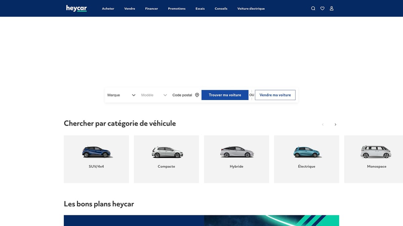Click the Les bons plans heycar banner
The height and width of the screenshot is (226, 403).
(201, 221)
